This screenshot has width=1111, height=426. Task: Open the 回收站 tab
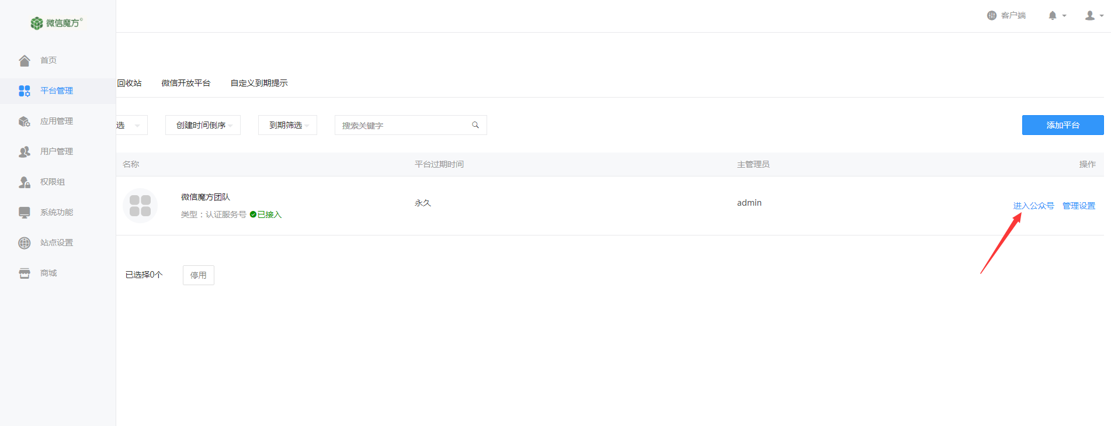(x=129, y=83)
